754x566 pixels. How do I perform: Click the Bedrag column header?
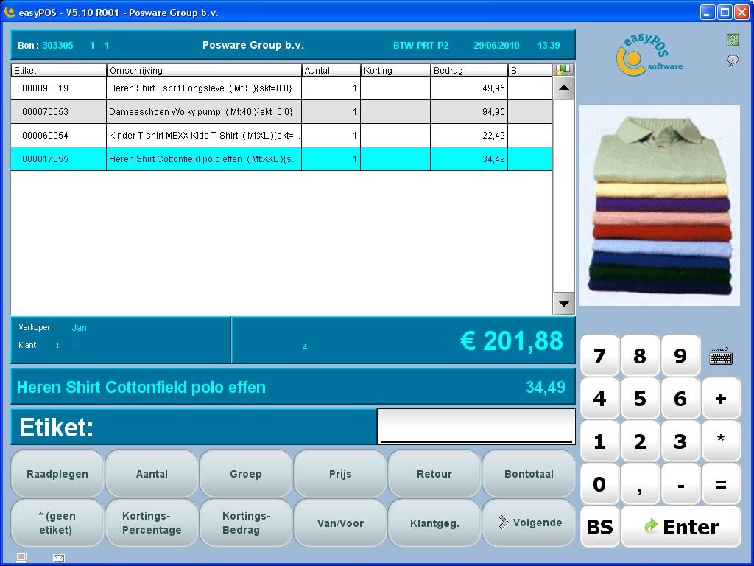point(469,70)
